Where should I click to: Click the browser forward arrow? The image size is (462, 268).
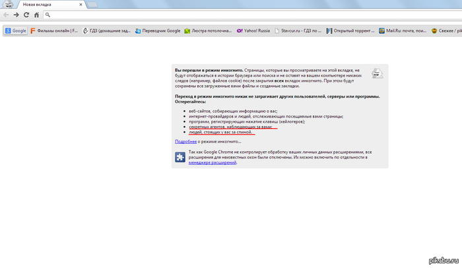click(x=16, y=15)
